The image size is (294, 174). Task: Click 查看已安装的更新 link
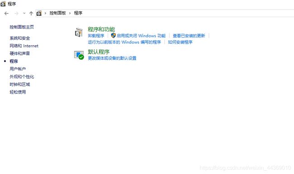click(x=189, y=36)
